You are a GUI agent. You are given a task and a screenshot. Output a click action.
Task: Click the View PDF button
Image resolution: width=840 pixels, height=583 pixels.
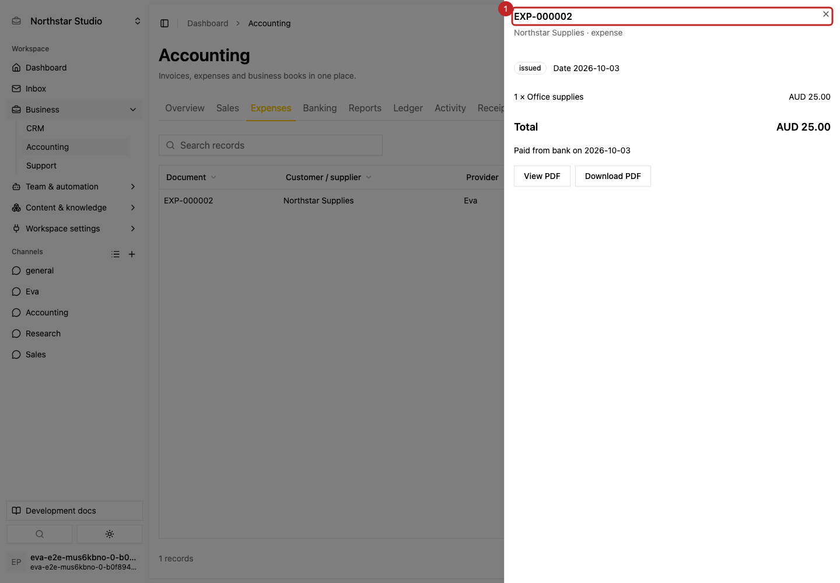(542, 176)
